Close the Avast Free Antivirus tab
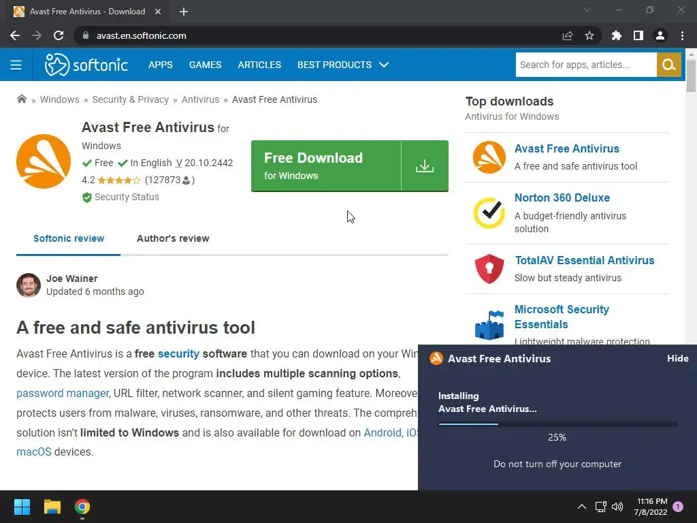Image resolution: width=697 pixels, height=523 pixels. tap(158, 12)
